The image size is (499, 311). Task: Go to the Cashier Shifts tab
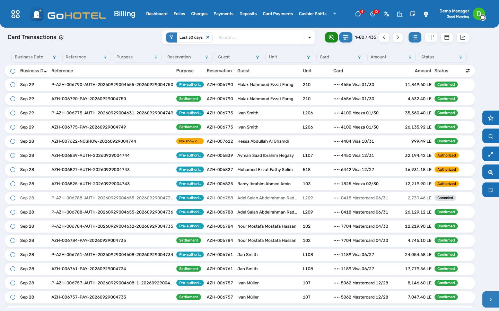coord(313,14)
